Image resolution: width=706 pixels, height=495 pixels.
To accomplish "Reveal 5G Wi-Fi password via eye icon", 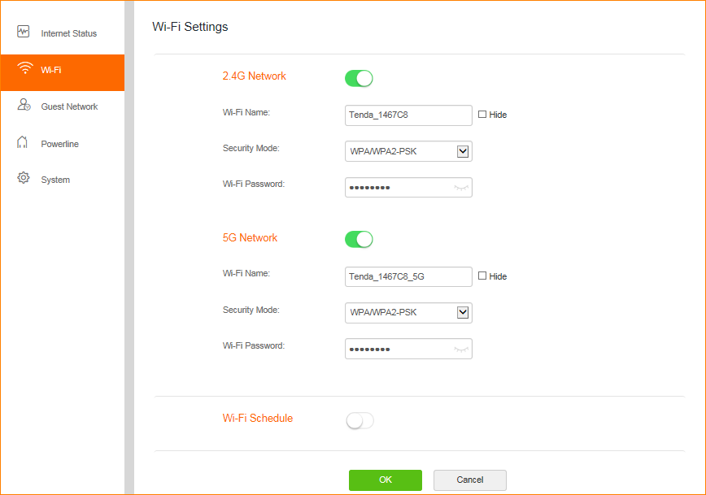I will click(461, 349).
